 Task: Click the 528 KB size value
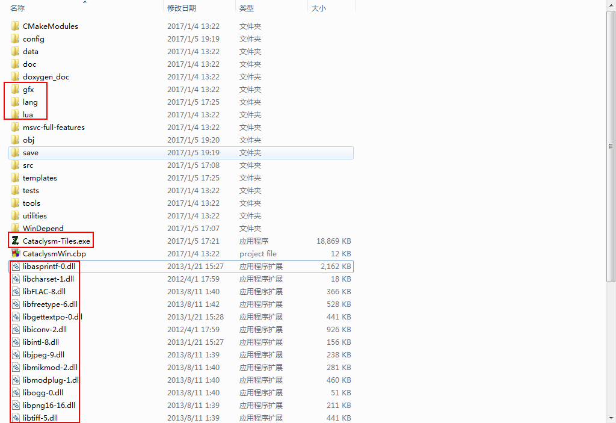[x=339, y=304]
